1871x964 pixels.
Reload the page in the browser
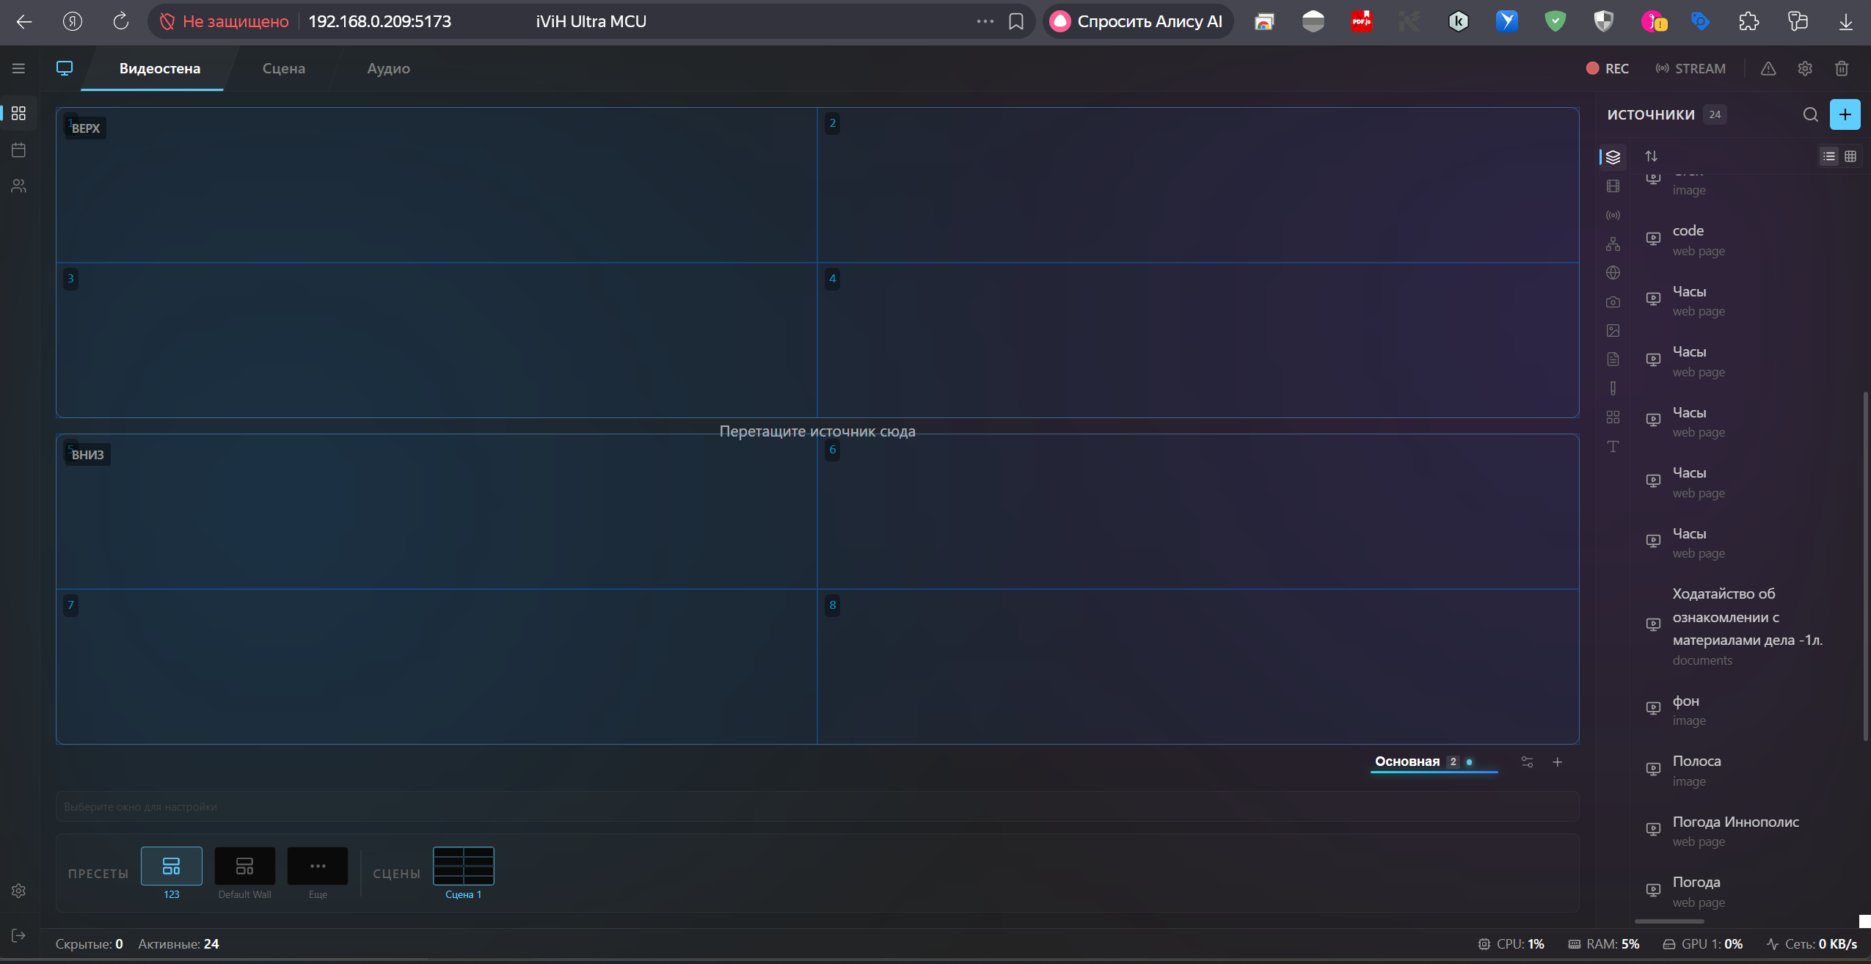121,22
